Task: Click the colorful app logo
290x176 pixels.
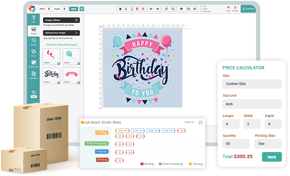Action: coord(32,8)
